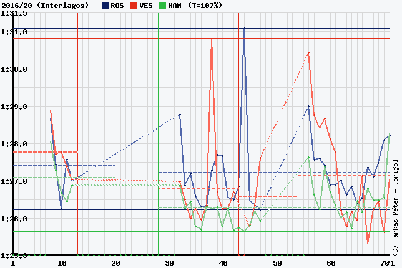Click the VES legend label
Viewport: 402px width, 268px height.
(x=146, y=6)
